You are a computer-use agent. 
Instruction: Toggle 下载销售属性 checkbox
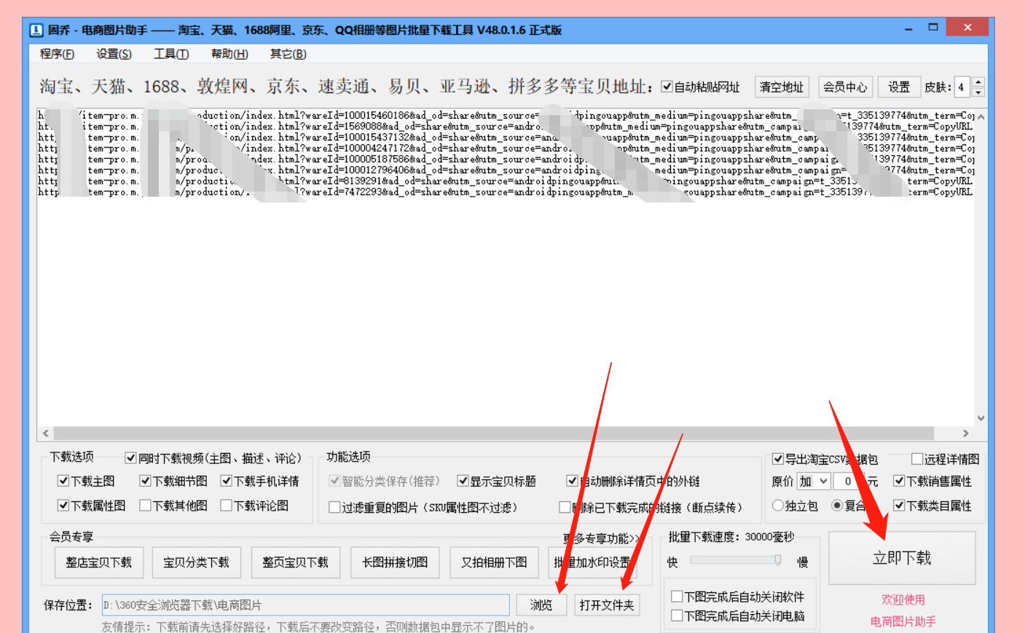pyautogui.click(x=899, y=481)
